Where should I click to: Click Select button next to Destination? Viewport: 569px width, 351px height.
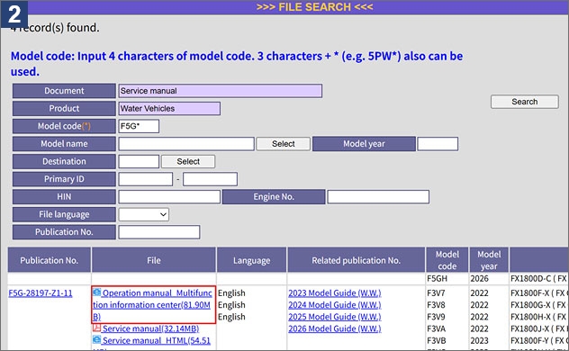[188, 161]
